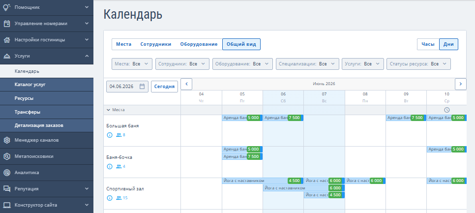The height and width of the screenshot is (213, 475).
Task: Switch to the Места tab
Action: tap(123, 44)
